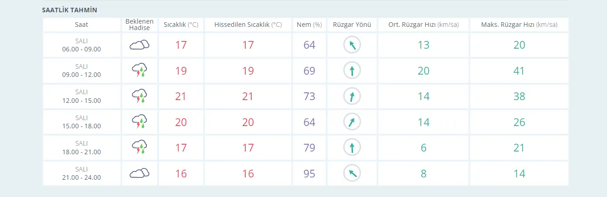Click the wind direction arrow for 15.00 - 18.00

click(x=352, y=122)
